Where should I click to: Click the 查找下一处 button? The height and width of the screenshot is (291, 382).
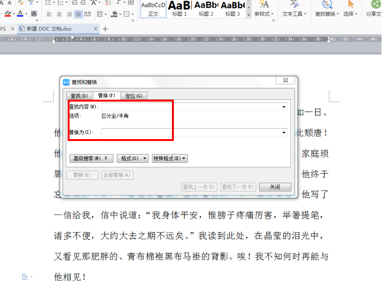pos(237,187)
